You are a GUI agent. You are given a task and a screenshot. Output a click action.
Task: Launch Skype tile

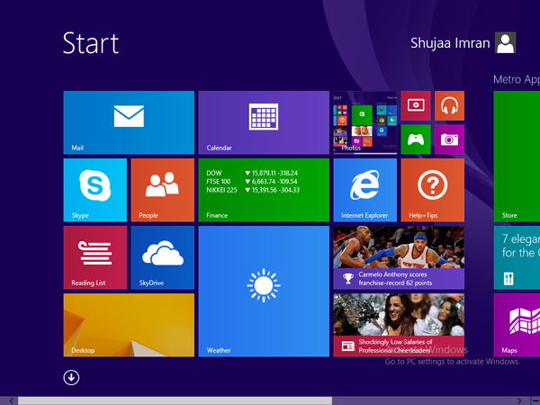[95, 190]
